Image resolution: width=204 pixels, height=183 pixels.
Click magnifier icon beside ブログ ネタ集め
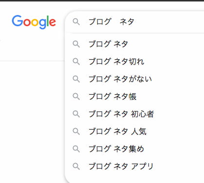point(76,149)
